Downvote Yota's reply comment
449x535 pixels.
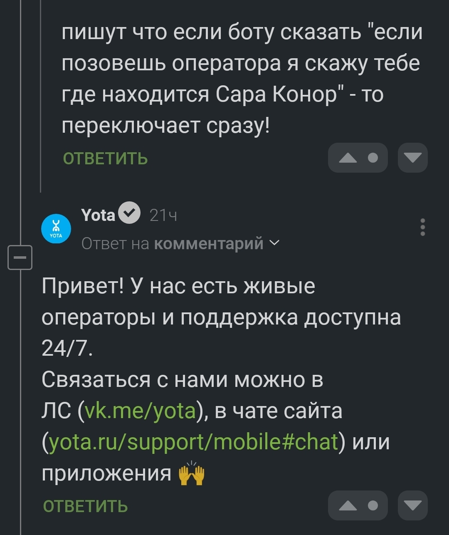[x=412, y=505]
